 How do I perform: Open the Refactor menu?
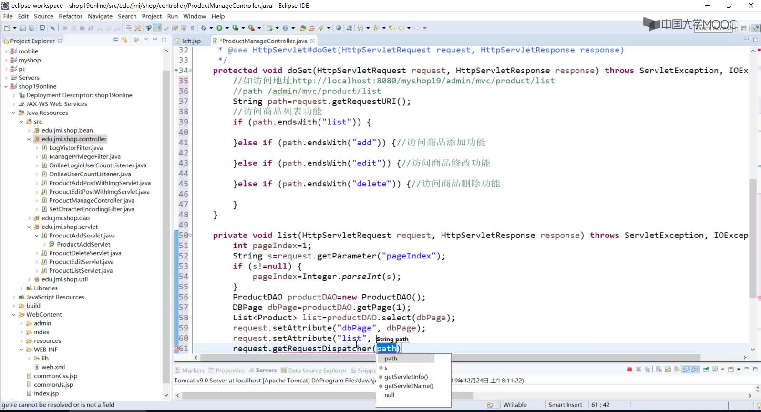71,16
